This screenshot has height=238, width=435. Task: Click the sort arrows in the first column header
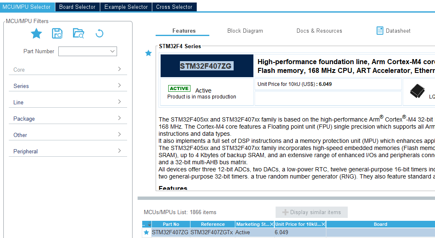click(x=149, y=224)
